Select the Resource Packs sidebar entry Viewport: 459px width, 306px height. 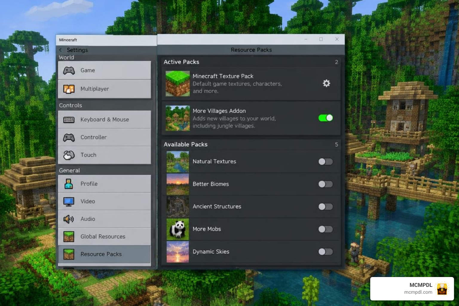coord(105,254)
